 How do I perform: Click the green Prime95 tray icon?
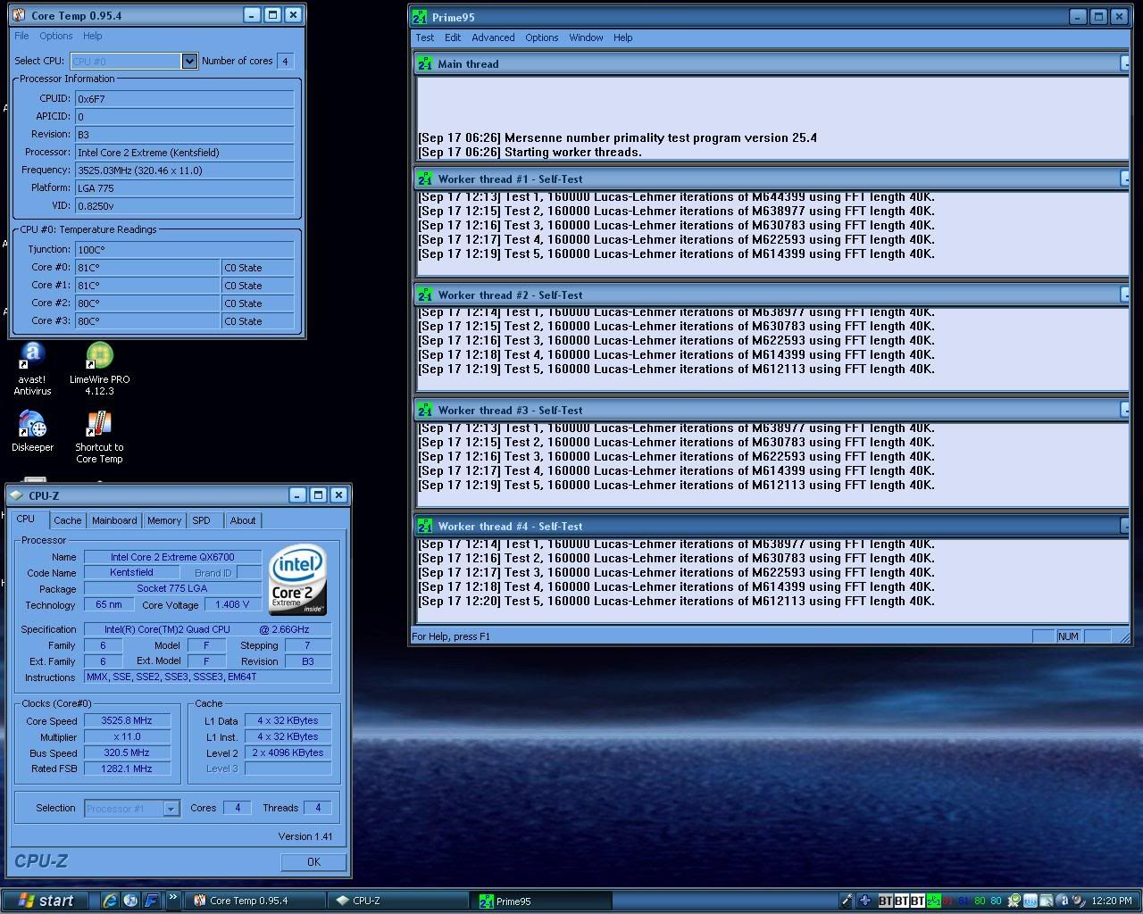click(x=934, y=901)
